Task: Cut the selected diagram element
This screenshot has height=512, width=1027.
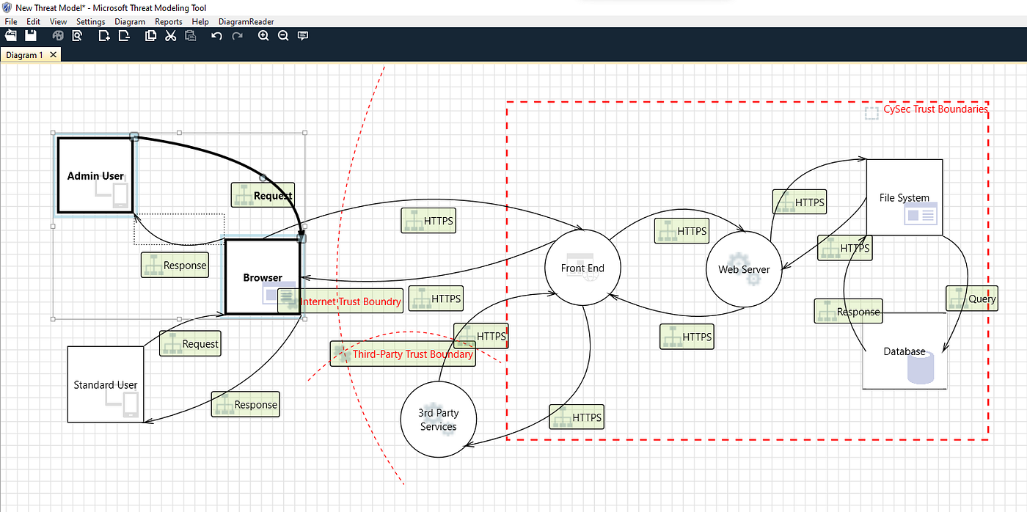Action: coord(170,34)
